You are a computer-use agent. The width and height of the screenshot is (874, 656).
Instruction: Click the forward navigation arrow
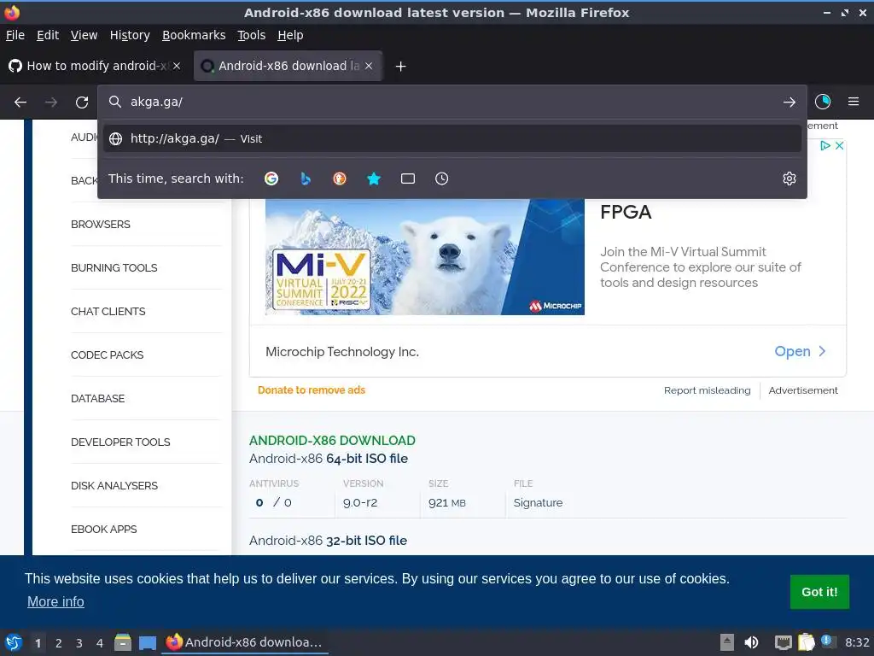click(50, 102)
